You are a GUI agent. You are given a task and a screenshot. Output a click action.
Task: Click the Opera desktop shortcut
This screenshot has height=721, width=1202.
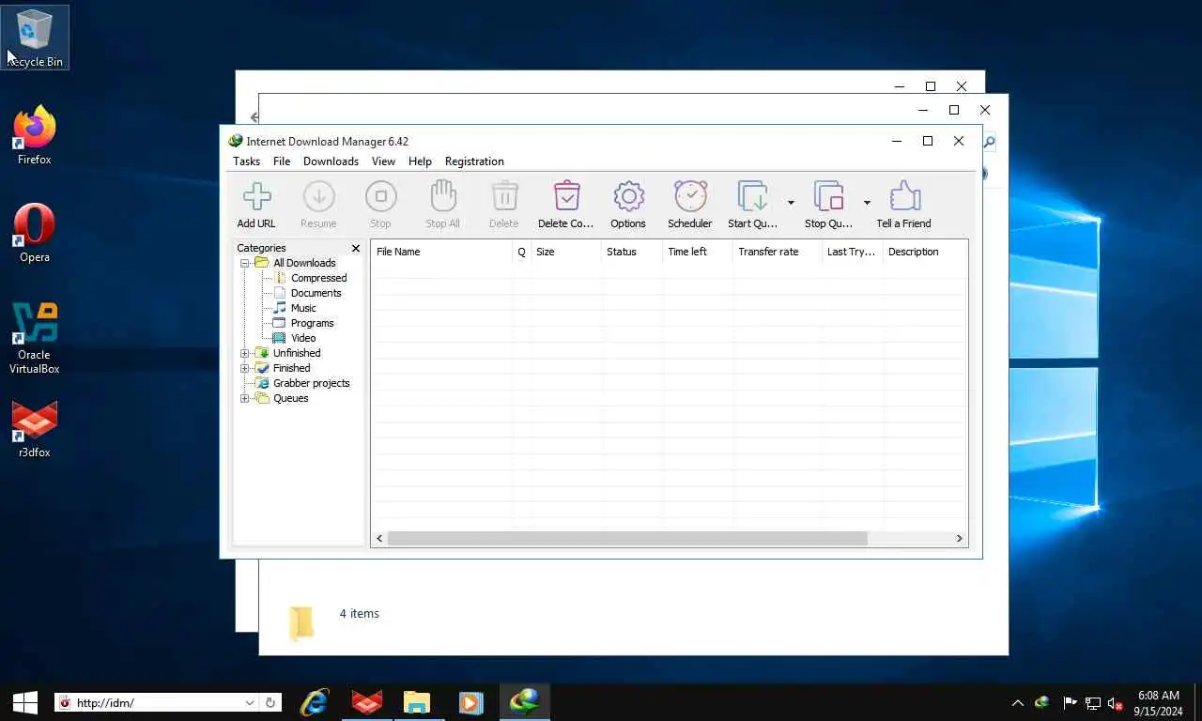(35, 234)
